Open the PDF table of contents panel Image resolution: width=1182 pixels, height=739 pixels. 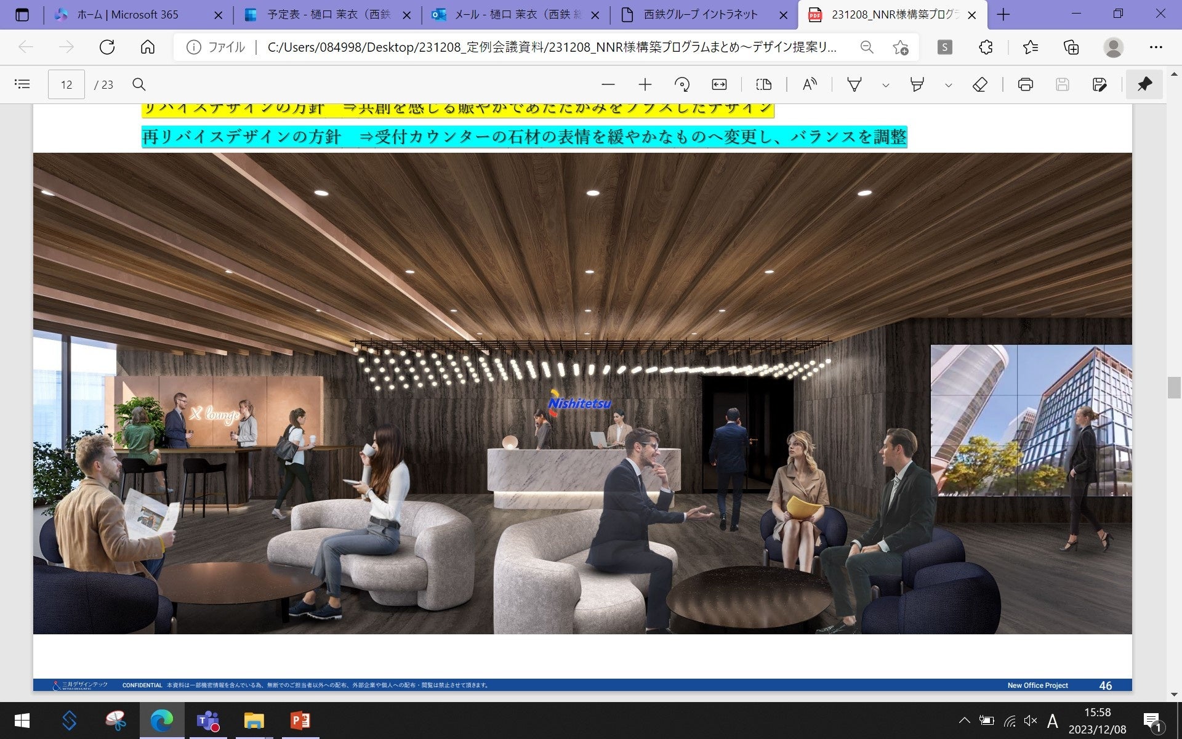22,84
